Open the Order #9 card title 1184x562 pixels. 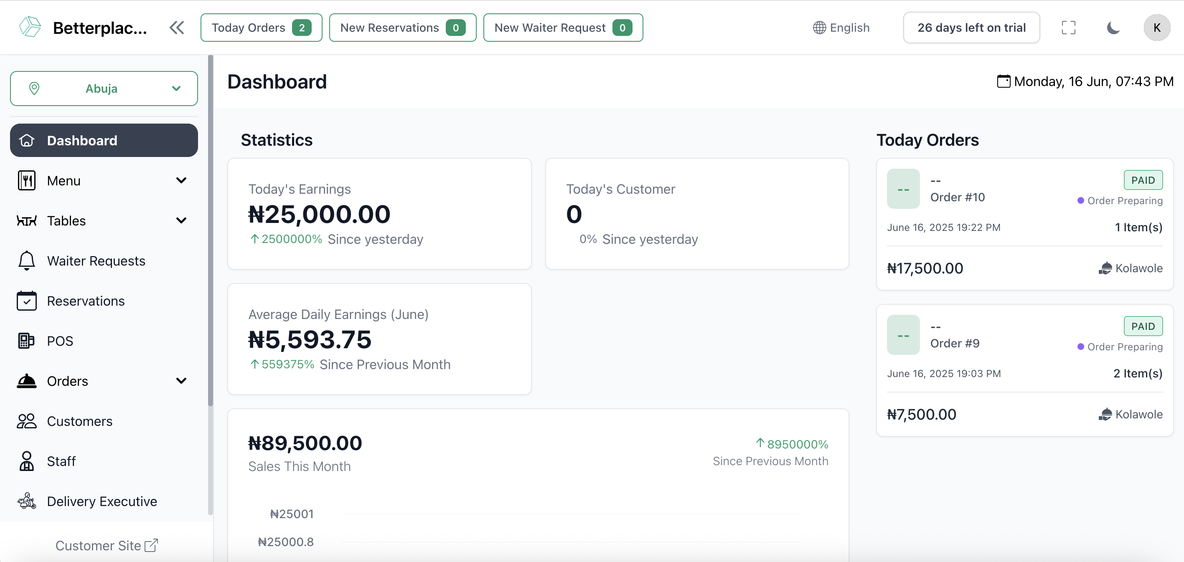point(955,343)
